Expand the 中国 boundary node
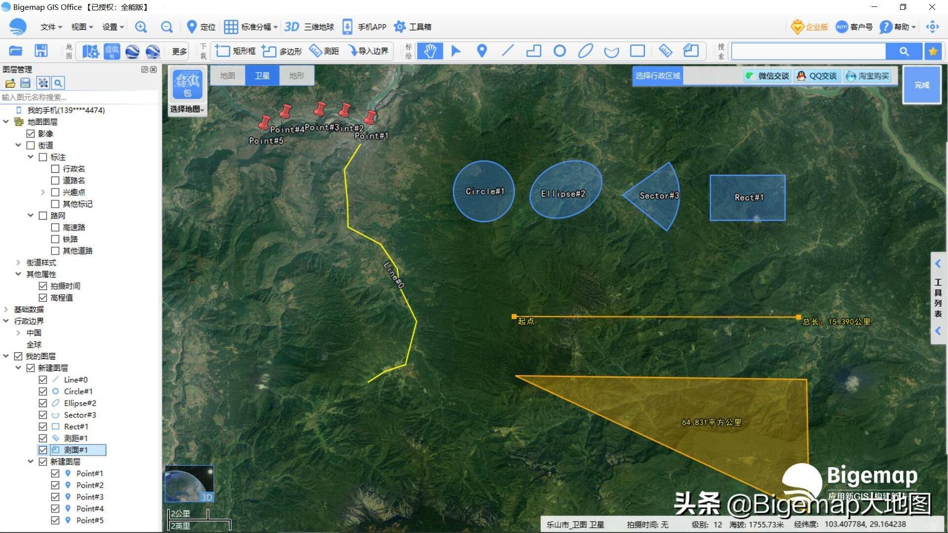The width and height of the screenshot is (948, 533). [x=18, y=333]
